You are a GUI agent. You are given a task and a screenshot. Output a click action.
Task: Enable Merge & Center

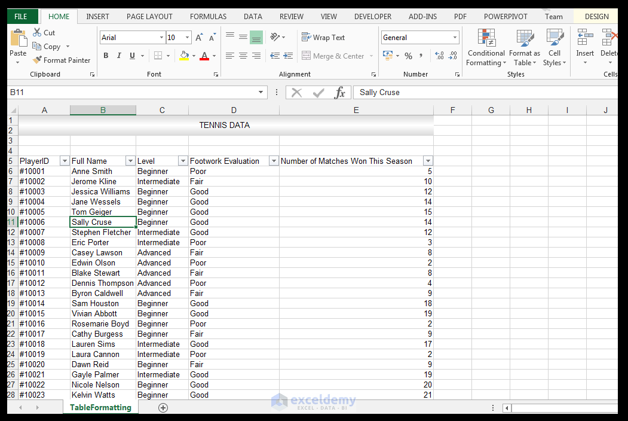click(335, 55)
